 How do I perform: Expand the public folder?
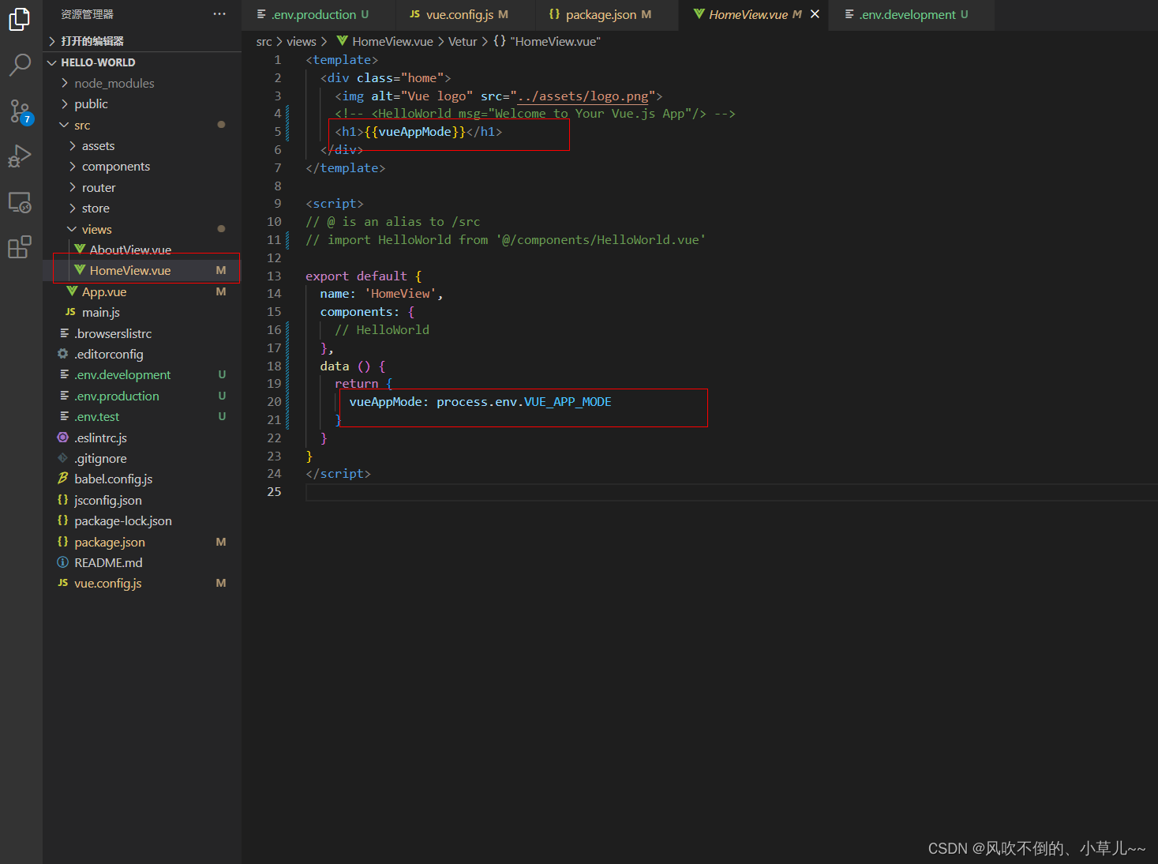[x=142, y=104]
